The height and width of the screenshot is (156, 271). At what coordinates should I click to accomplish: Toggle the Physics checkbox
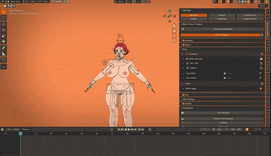pyautogui.click(x=184, y=45)
